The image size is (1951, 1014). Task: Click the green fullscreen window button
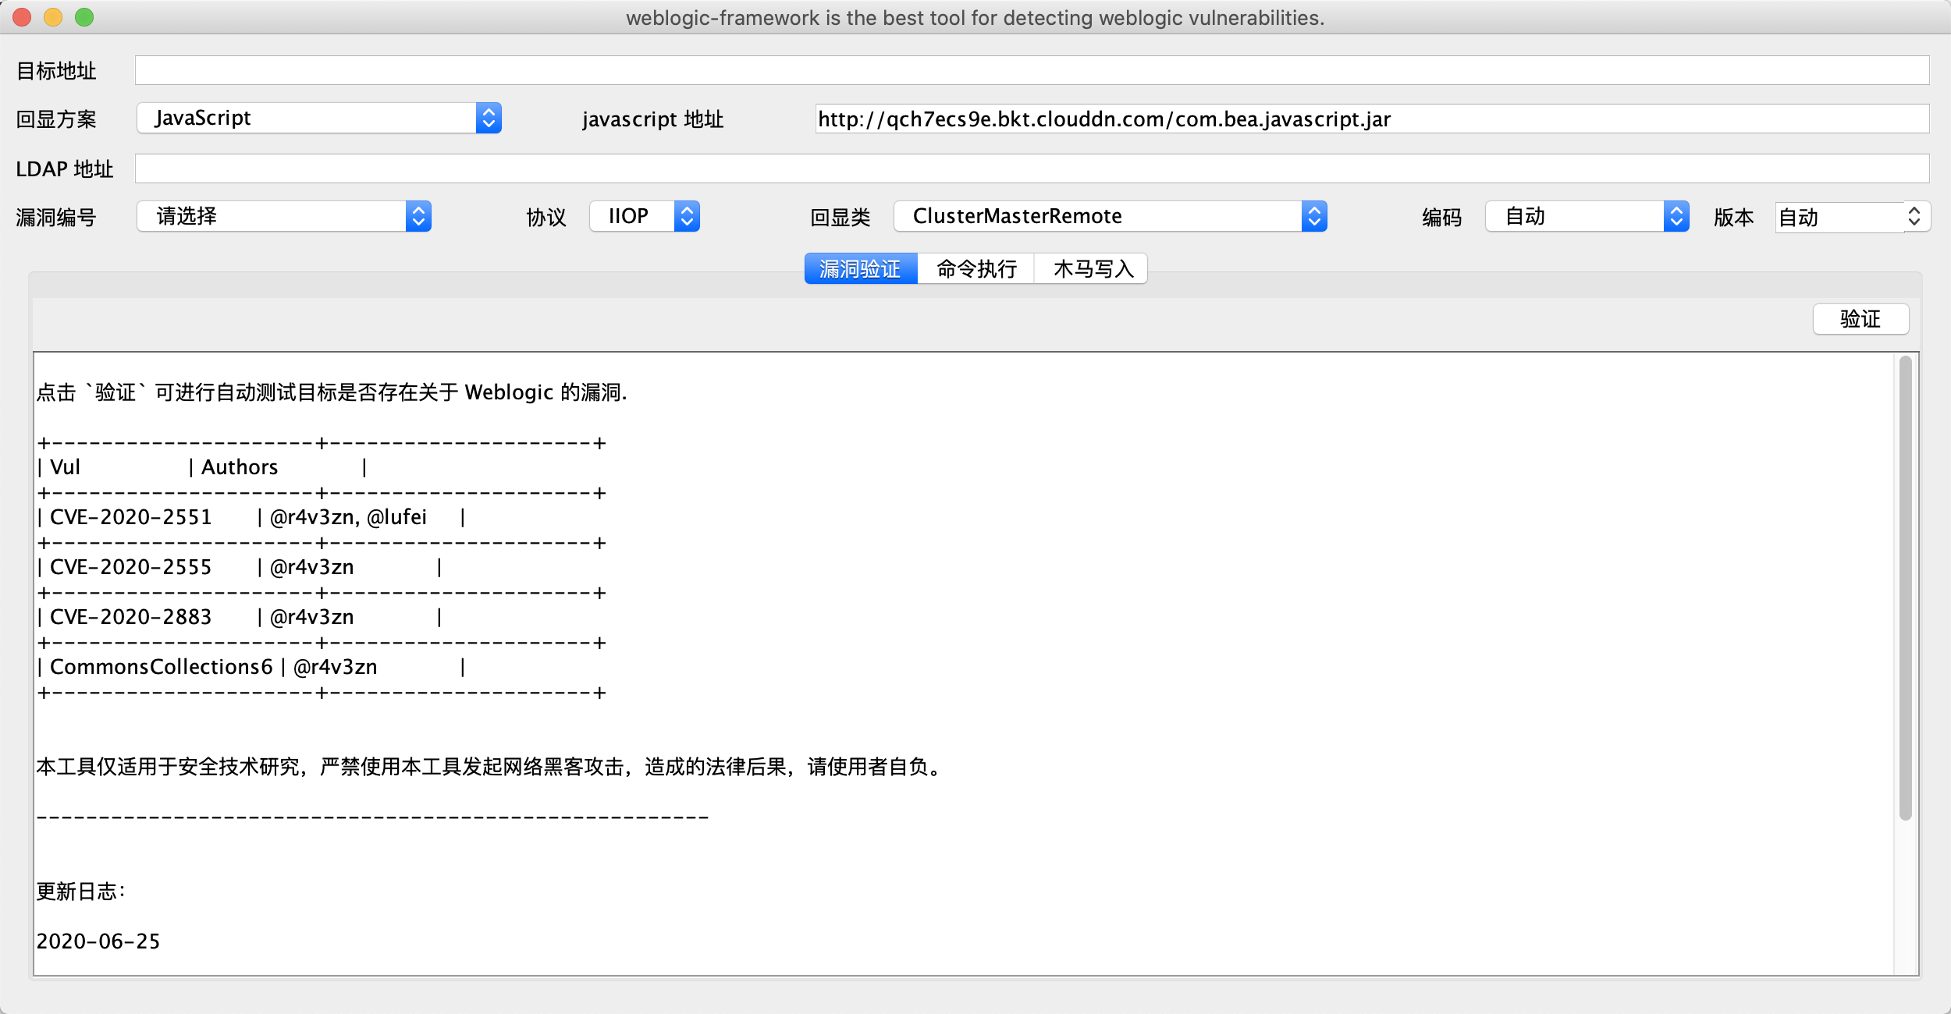[84, 17]
